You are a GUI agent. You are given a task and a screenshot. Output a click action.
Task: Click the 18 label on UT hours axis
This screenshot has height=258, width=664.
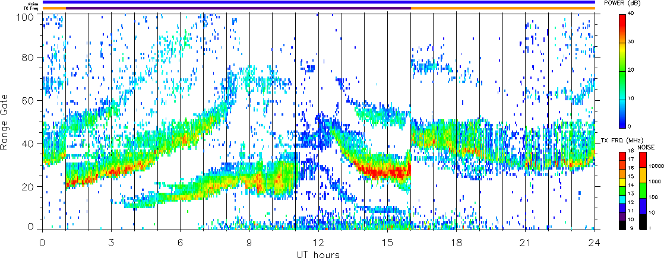457,243
